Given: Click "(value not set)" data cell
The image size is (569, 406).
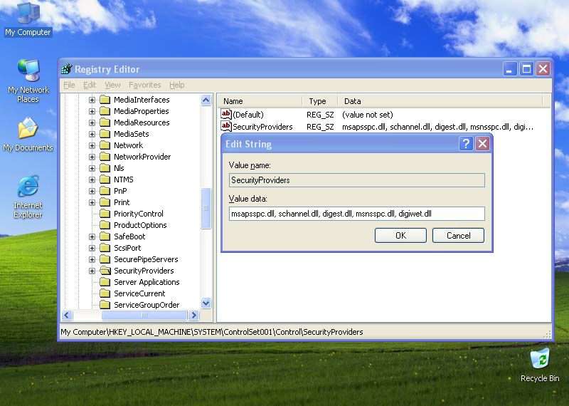Looking at the screenshot, I should (367, 115).
